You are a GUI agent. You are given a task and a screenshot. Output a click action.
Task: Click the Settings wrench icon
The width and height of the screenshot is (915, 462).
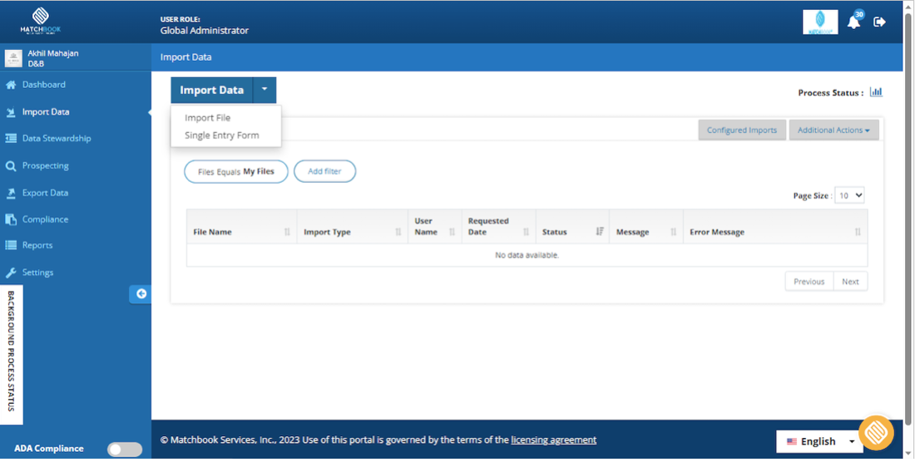(11, 273)
